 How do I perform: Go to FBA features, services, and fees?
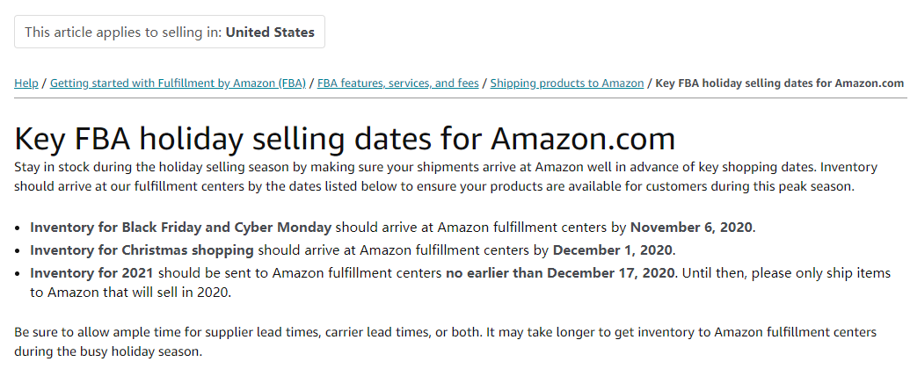click(x=398, y=83)
